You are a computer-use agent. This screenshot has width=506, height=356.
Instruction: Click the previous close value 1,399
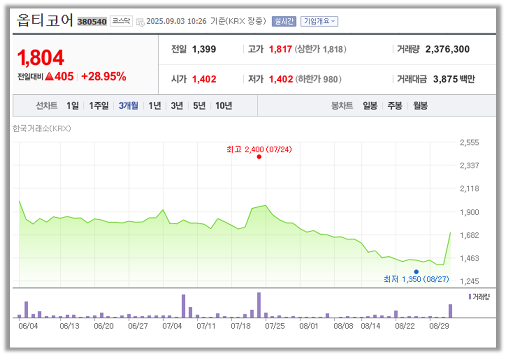coord(204,49)
